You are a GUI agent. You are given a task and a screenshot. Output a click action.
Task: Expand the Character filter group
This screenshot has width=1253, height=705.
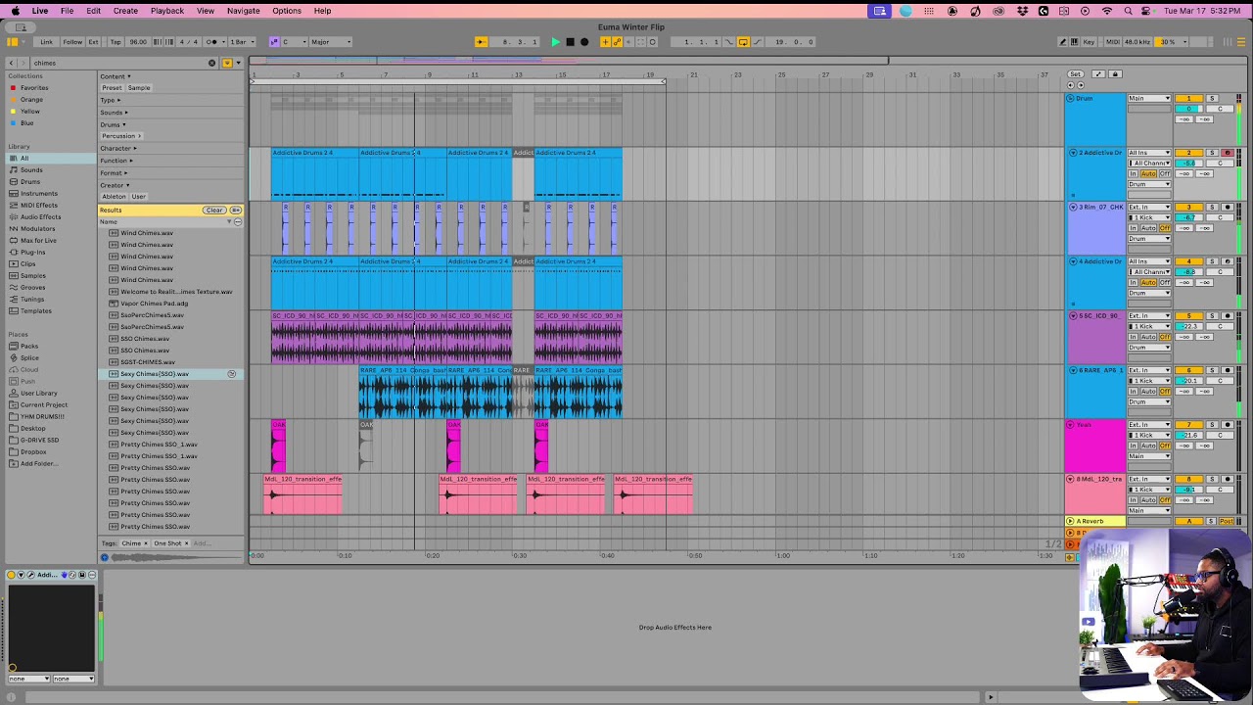point(118,149)
